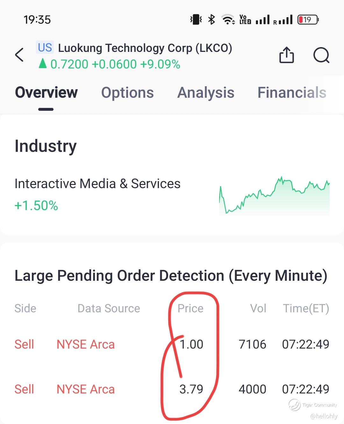Open the search magnifier icon
344x424 pixels.
click(x=321, y=55)
